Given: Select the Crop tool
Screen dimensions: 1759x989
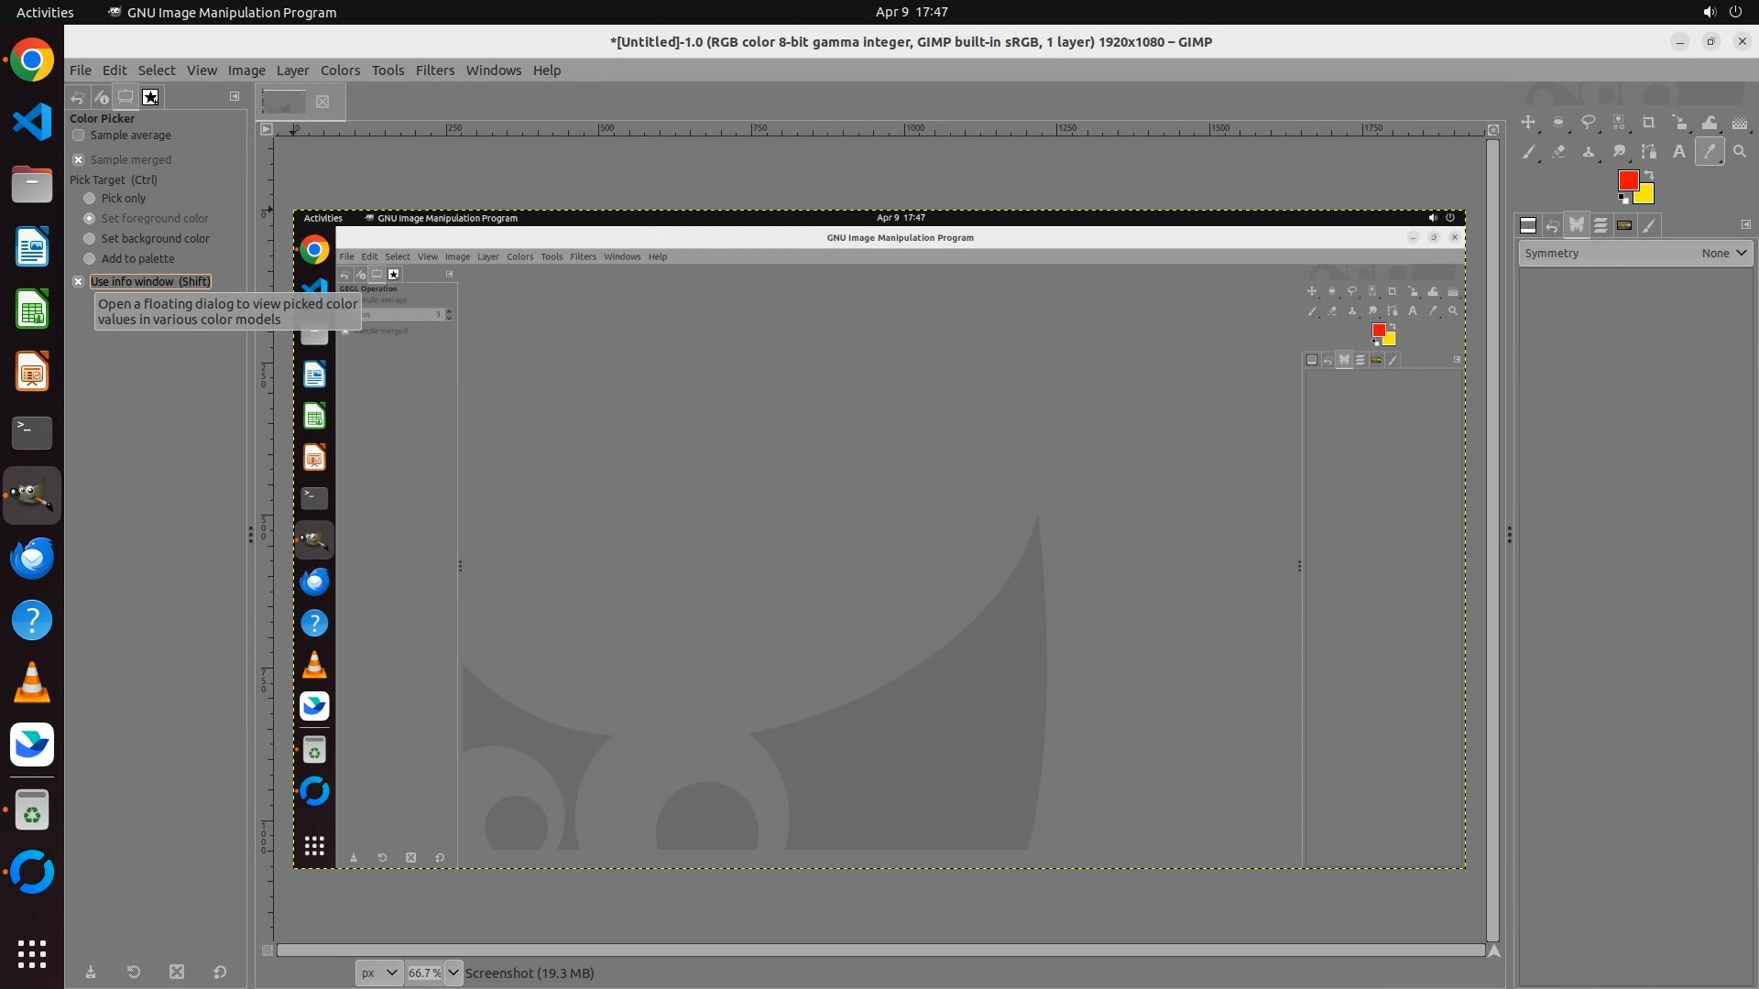Looking at the screenshot, I should 1649,123.
